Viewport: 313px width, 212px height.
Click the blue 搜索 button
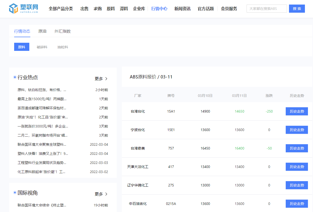click(x=297, y=9)
